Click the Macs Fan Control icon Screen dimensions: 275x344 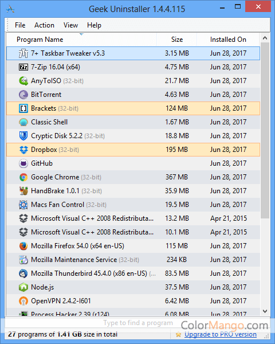(x=23, y=205)
